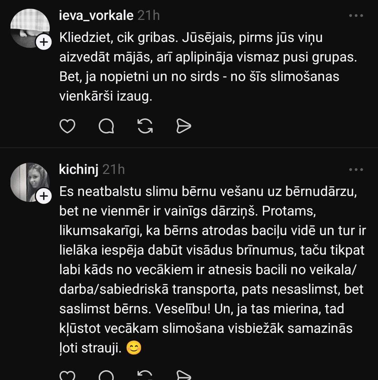
Task: Open more options for kichinj's post
Action: tap(356, 170)
